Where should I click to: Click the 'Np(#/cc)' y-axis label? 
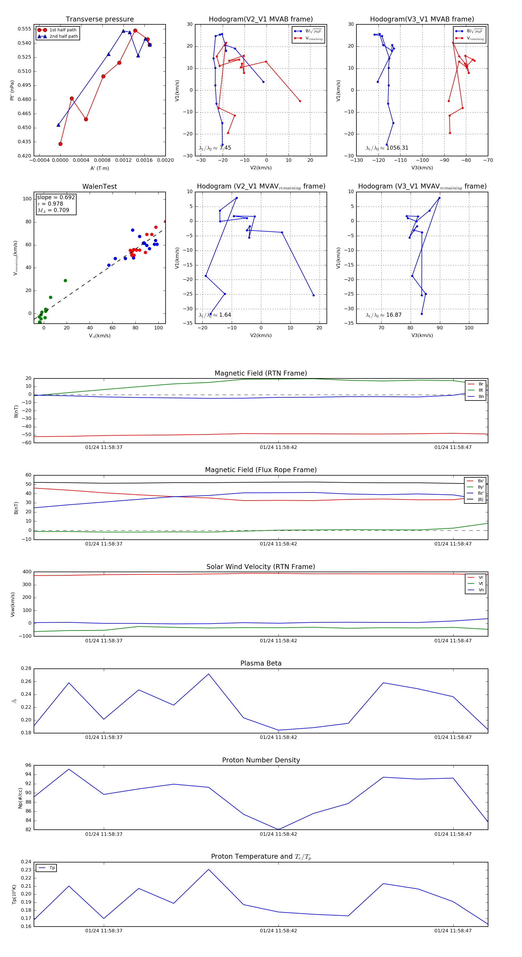coord(20,797)
